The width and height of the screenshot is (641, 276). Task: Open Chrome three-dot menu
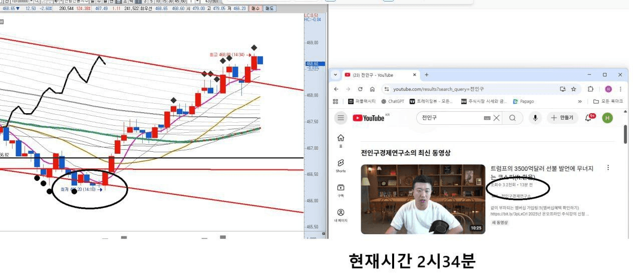pyautogui.click(x=620, y=89)
